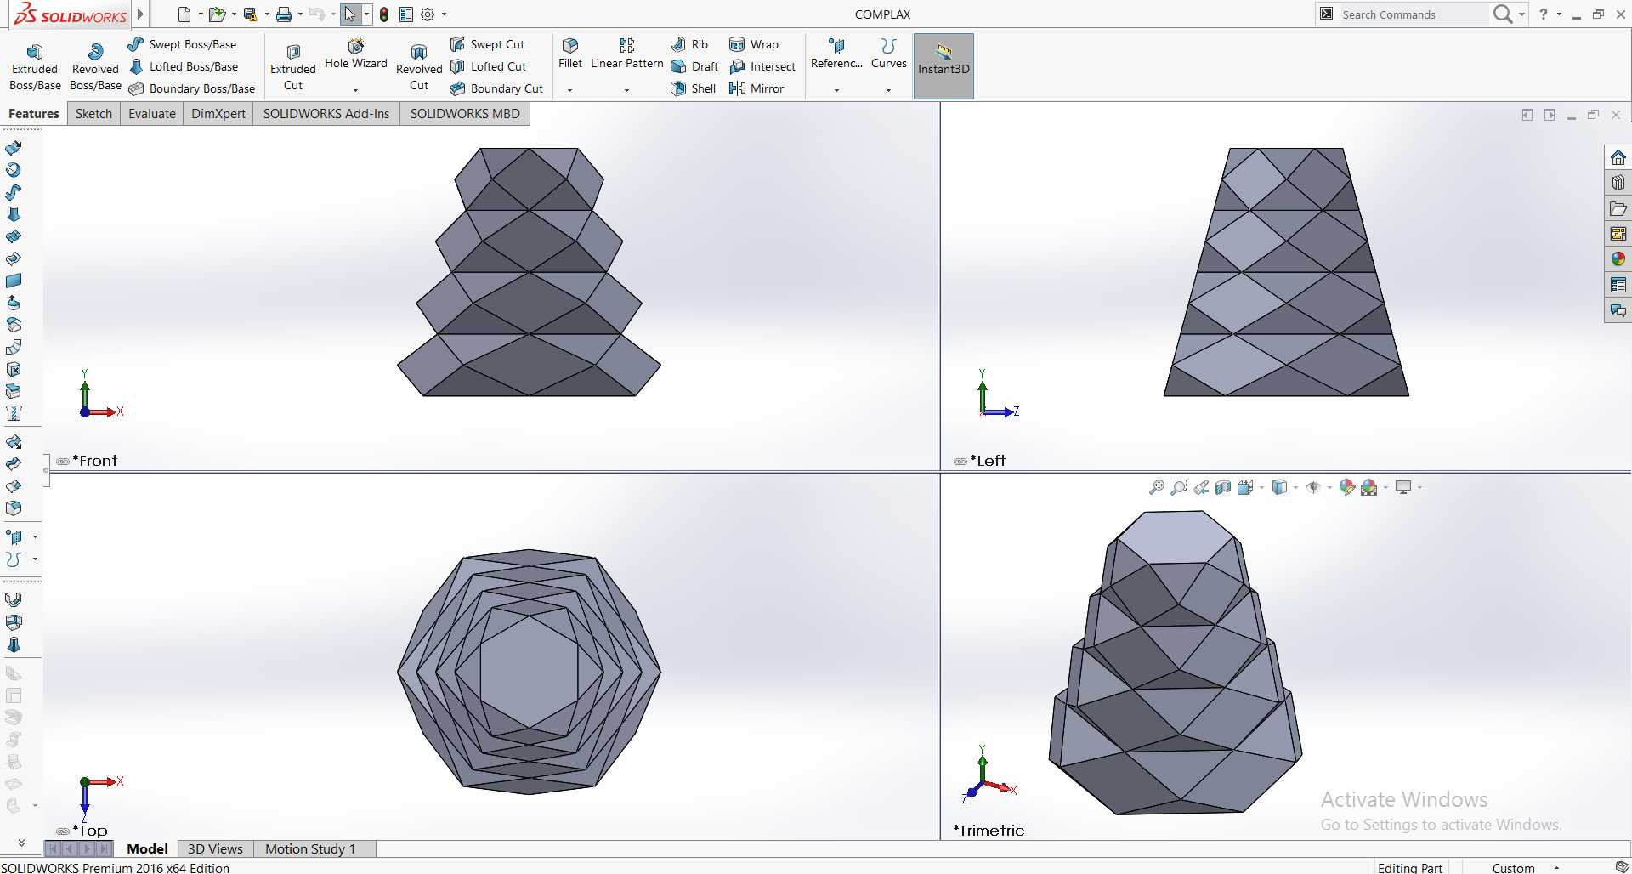Click the Linear Pattern tool

click(x=626, y=53)
